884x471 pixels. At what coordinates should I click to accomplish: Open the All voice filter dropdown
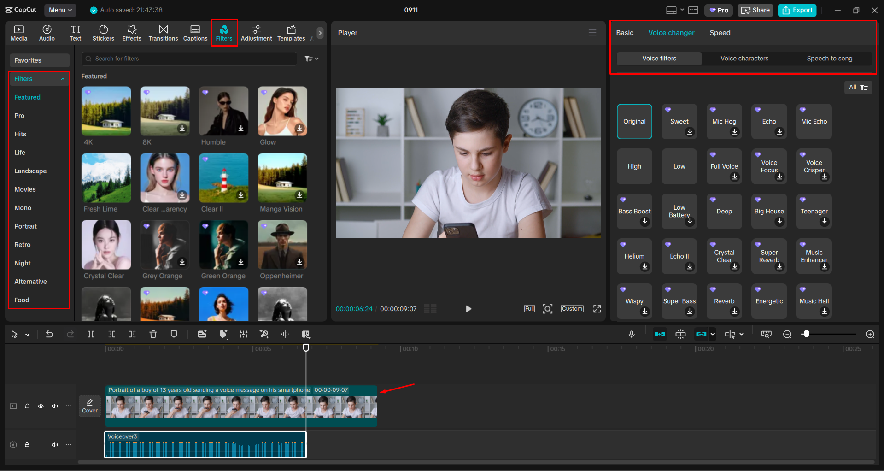[x=858, y=88]
